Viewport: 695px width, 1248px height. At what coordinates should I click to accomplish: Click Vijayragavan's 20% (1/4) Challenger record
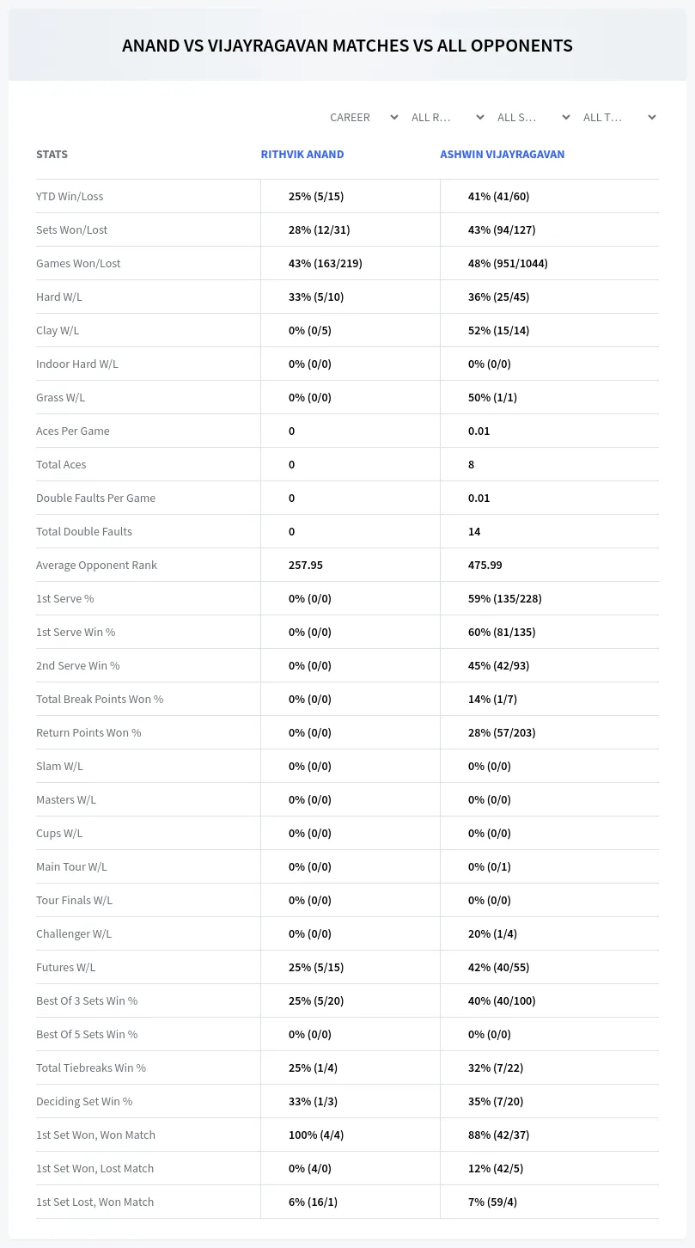point(493,933)
